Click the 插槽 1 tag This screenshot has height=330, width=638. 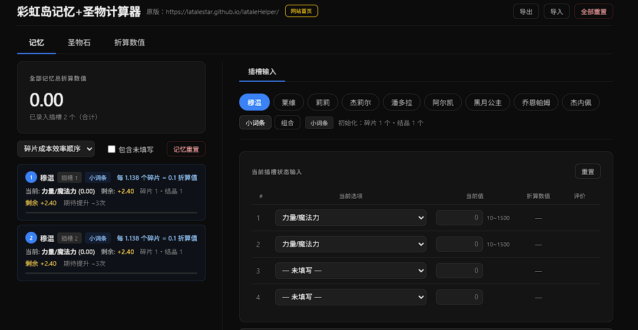(x=69, y=178)
